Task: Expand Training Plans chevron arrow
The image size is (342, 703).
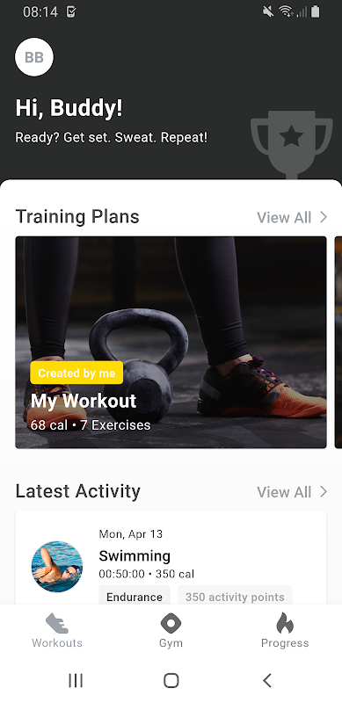Action: [x=324, y=217]
